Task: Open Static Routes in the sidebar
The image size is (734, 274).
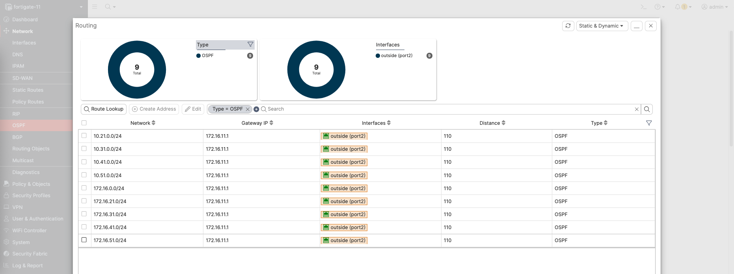Action: point(28,90)
